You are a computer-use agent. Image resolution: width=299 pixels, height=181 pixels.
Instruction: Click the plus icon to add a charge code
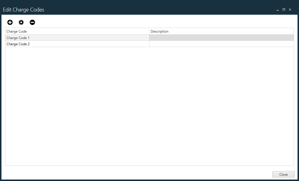point(10,22)
